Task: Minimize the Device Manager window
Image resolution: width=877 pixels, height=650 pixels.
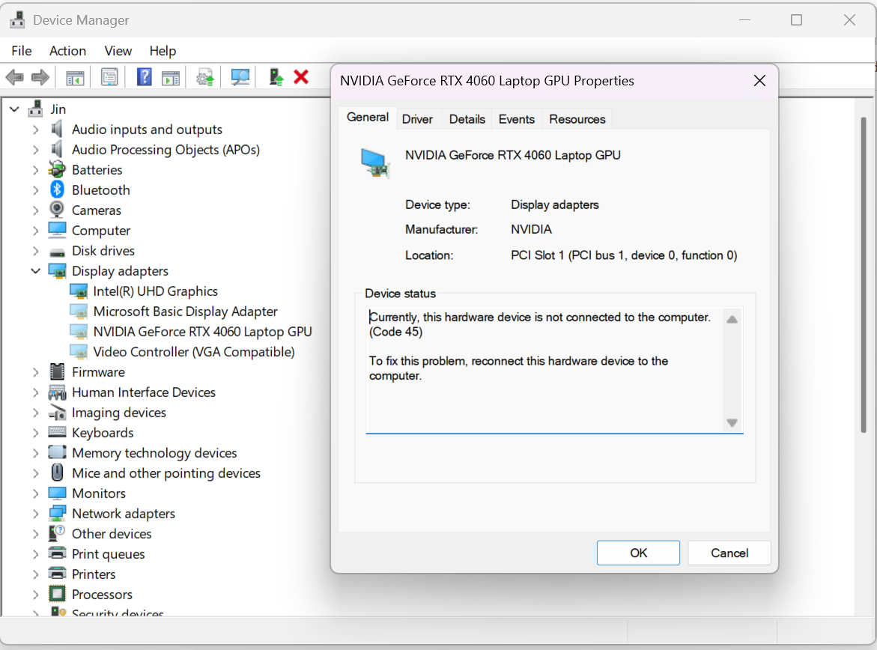Action: click(x=744, y=20)
